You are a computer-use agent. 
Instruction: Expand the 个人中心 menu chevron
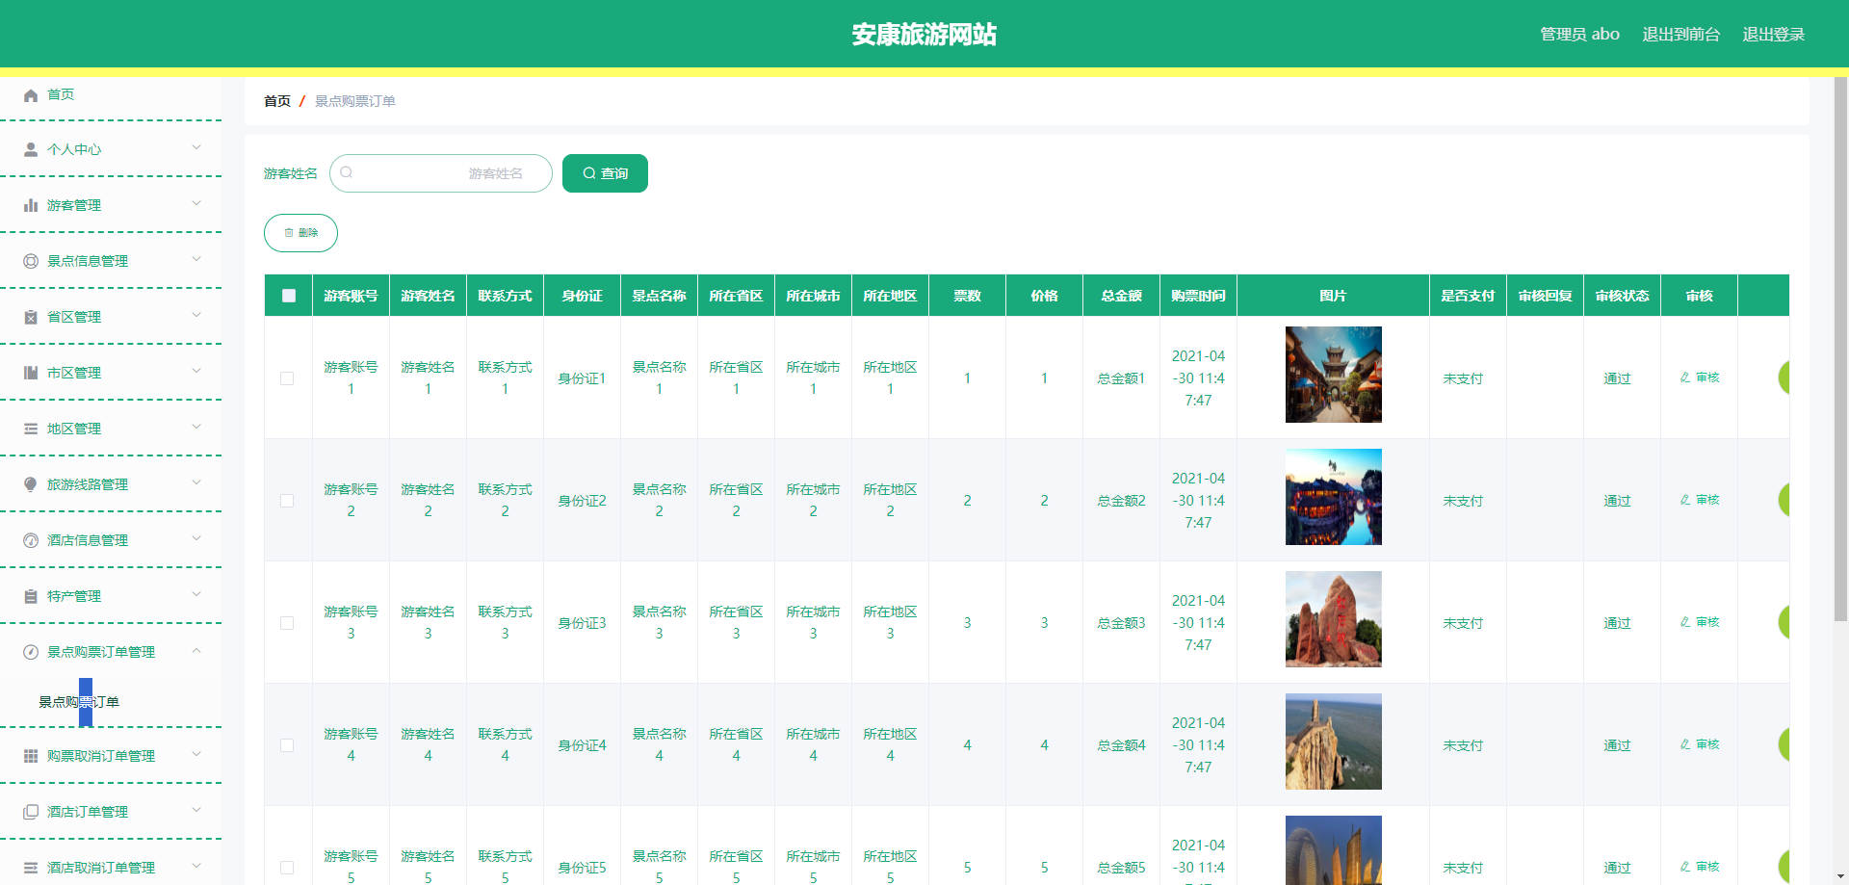(x=196, y=147)
